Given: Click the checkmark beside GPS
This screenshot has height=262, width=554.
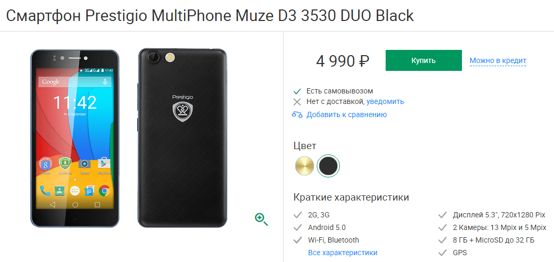Looking at the screenshot, I should tap(442, 253).
